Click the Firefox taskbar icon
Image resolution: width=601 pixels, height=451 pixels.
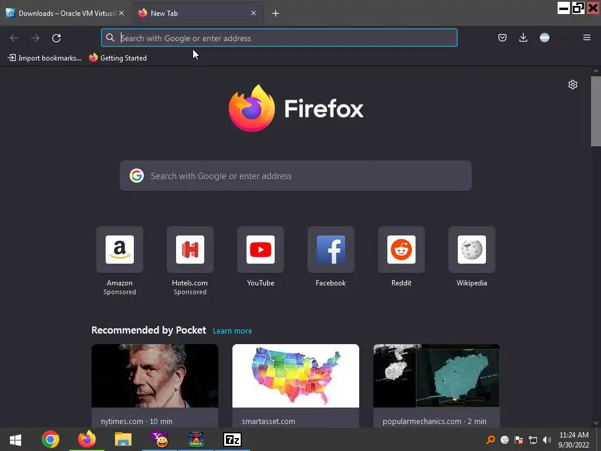[87, 439]
